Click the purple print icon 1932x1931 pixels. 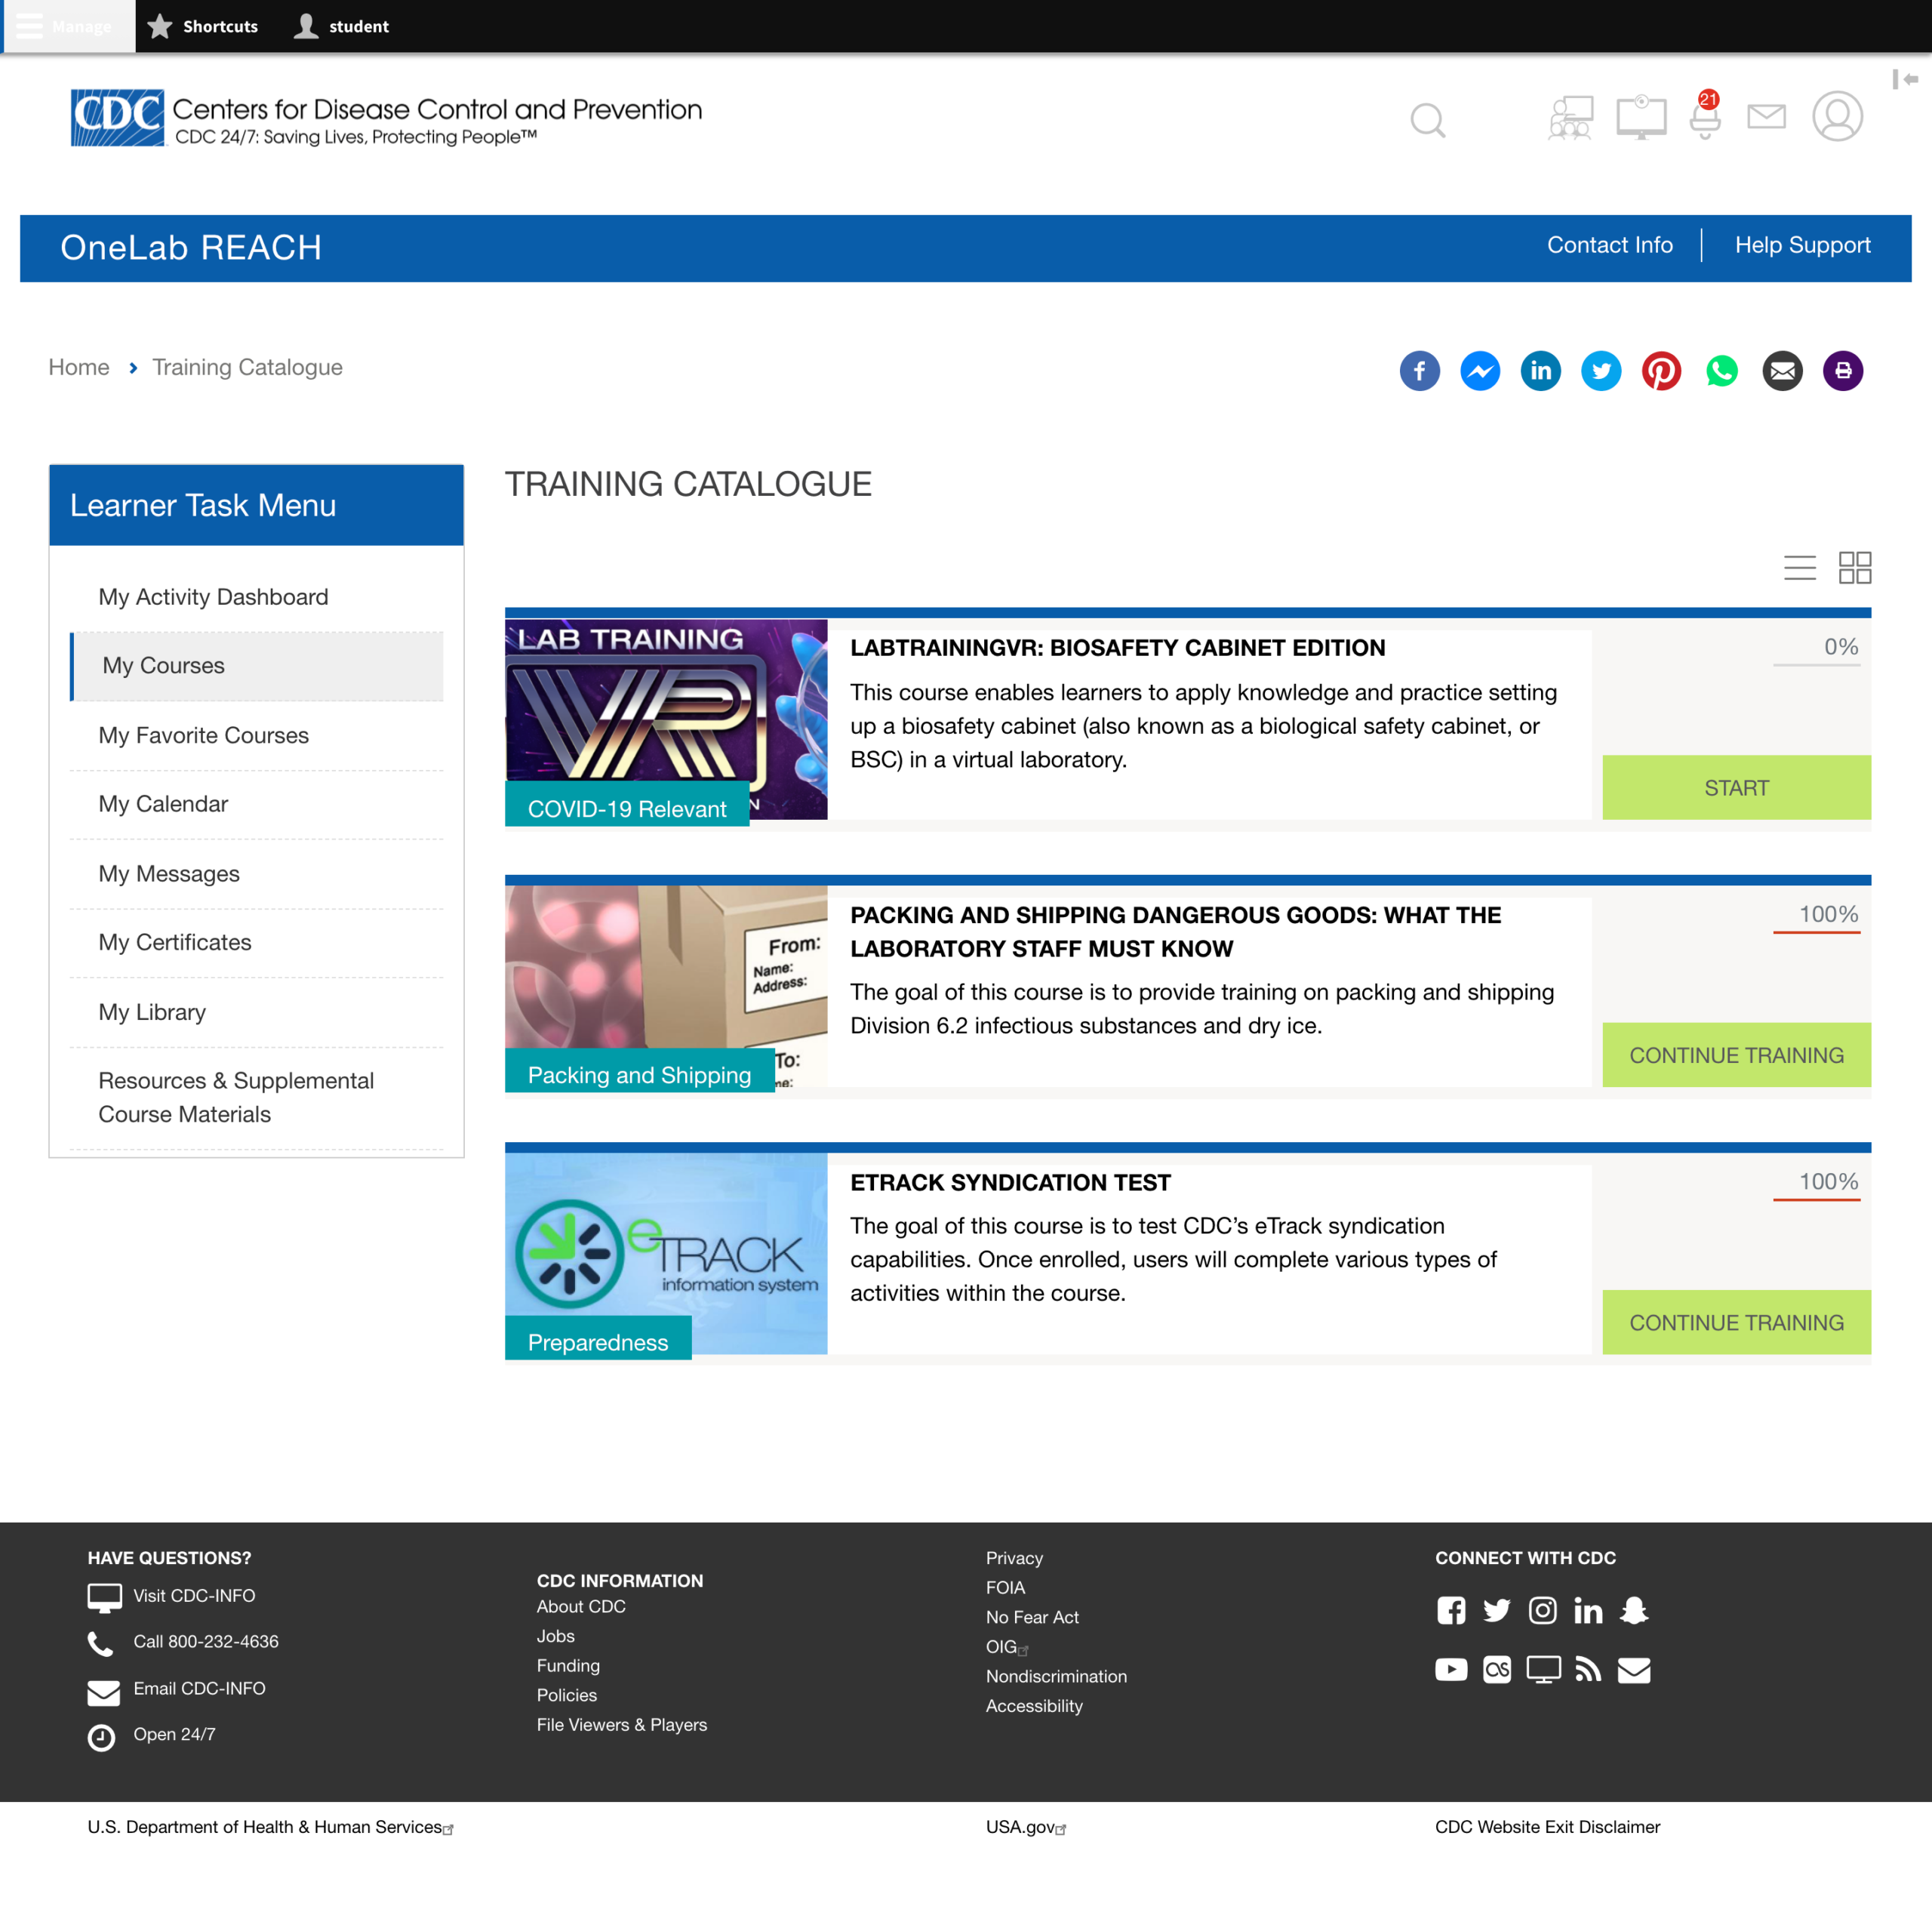pyautogui.click(x=1842, y=371)
